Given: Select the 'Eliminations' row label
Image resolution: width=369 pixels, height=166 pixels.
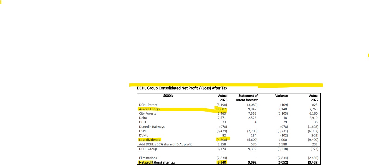Looking at the screenshot, I should click(x=148, y=158).
